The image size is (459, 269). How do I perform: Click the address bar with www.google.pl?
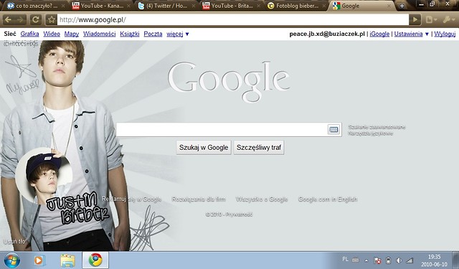click(x=232, y=19)
